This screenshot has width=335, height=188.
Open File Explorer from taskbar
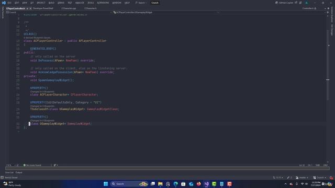point(160,184)
